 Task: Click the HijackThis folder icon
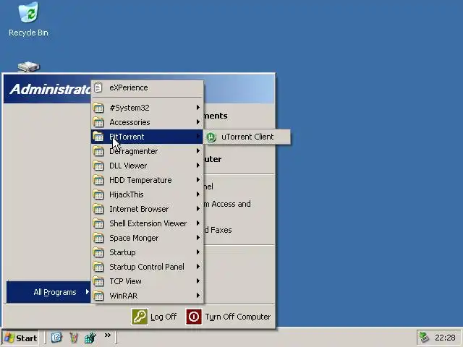click(x=98, y=194)
